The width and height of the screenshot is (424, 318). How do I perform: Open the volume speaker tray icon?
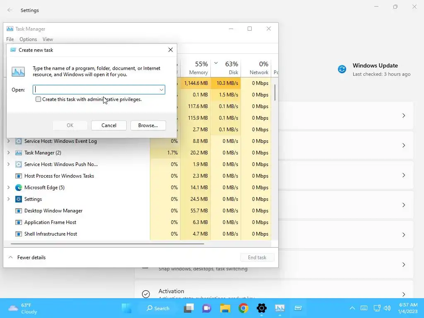pos(387,308)
